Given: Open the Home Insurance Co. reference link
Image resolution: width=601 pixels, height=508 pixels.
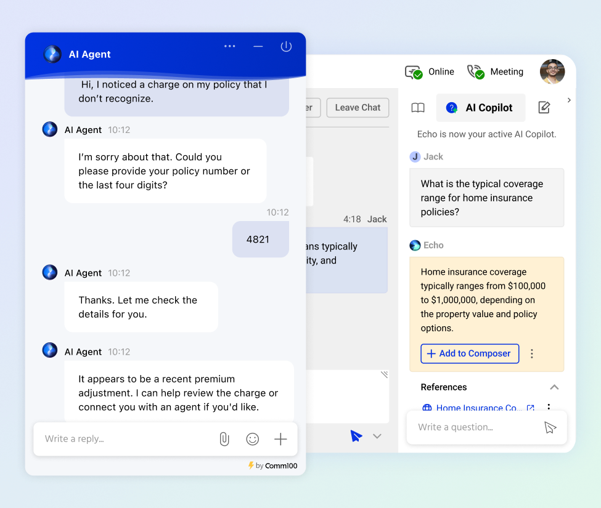Looking at the screenshot, I should pyautogui.click(x=478, y=408).
